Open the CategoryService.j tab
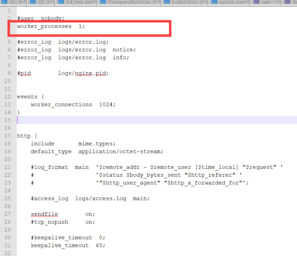Viewport: 297px width, 256px height. click(129, 2)
